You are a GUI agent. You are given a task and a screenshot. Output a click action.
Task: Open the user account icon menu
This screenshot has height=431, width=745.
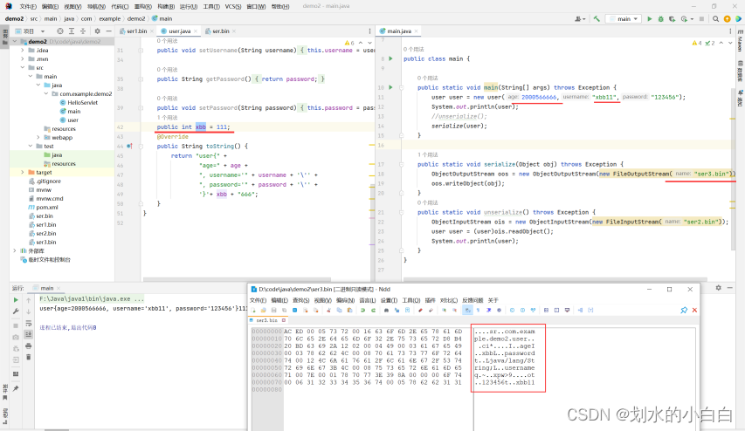tap(579, 18)
